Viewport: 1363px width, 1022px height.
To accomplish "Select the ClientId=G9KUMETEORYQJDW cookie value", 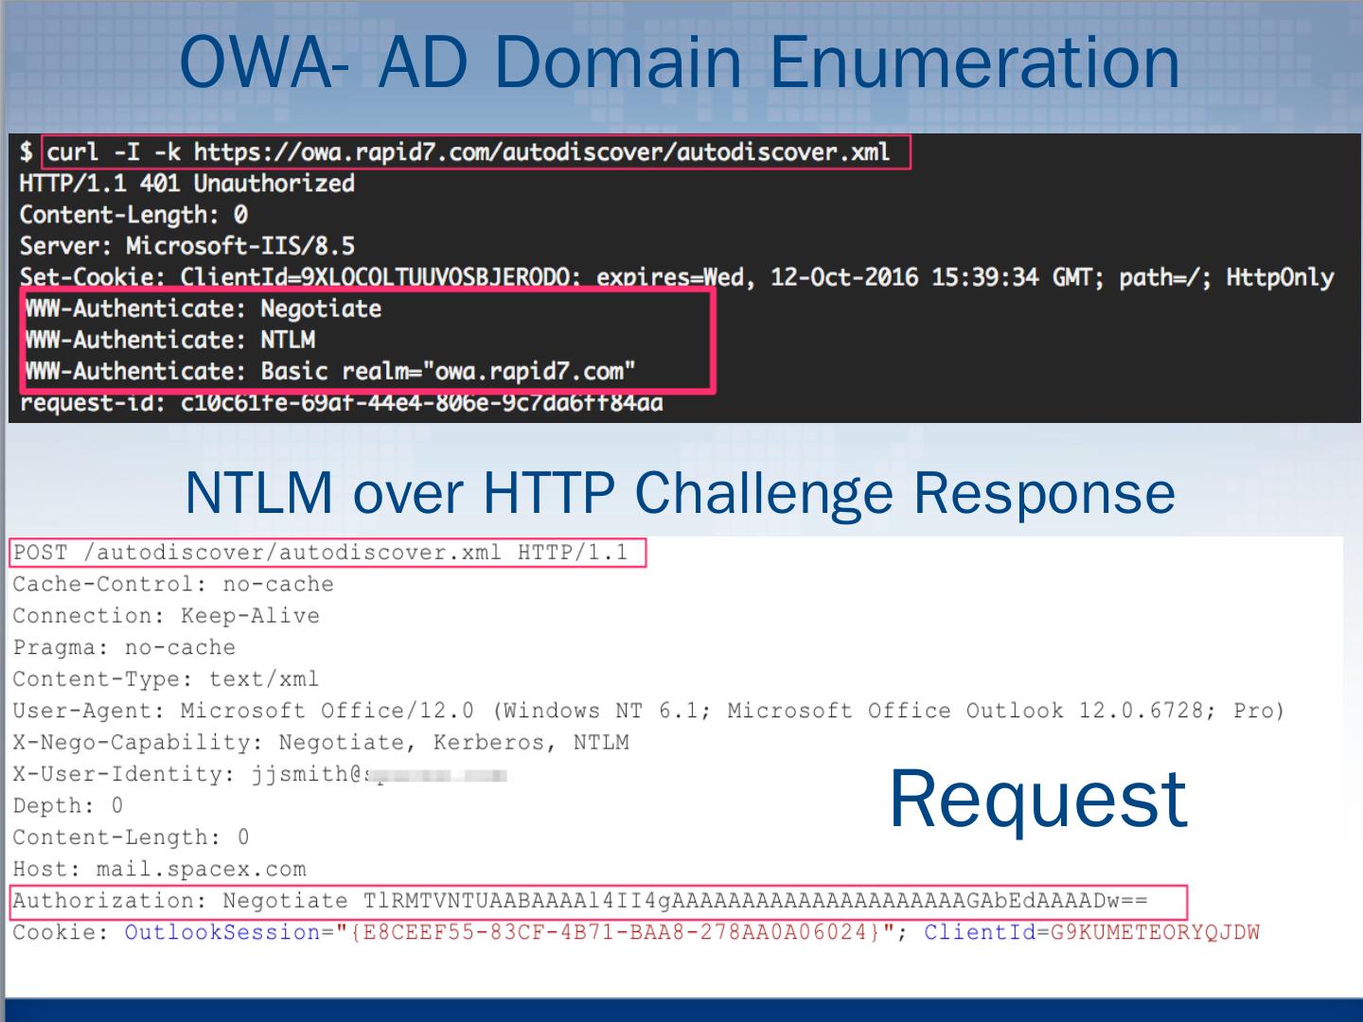I will coord(1092,933).
